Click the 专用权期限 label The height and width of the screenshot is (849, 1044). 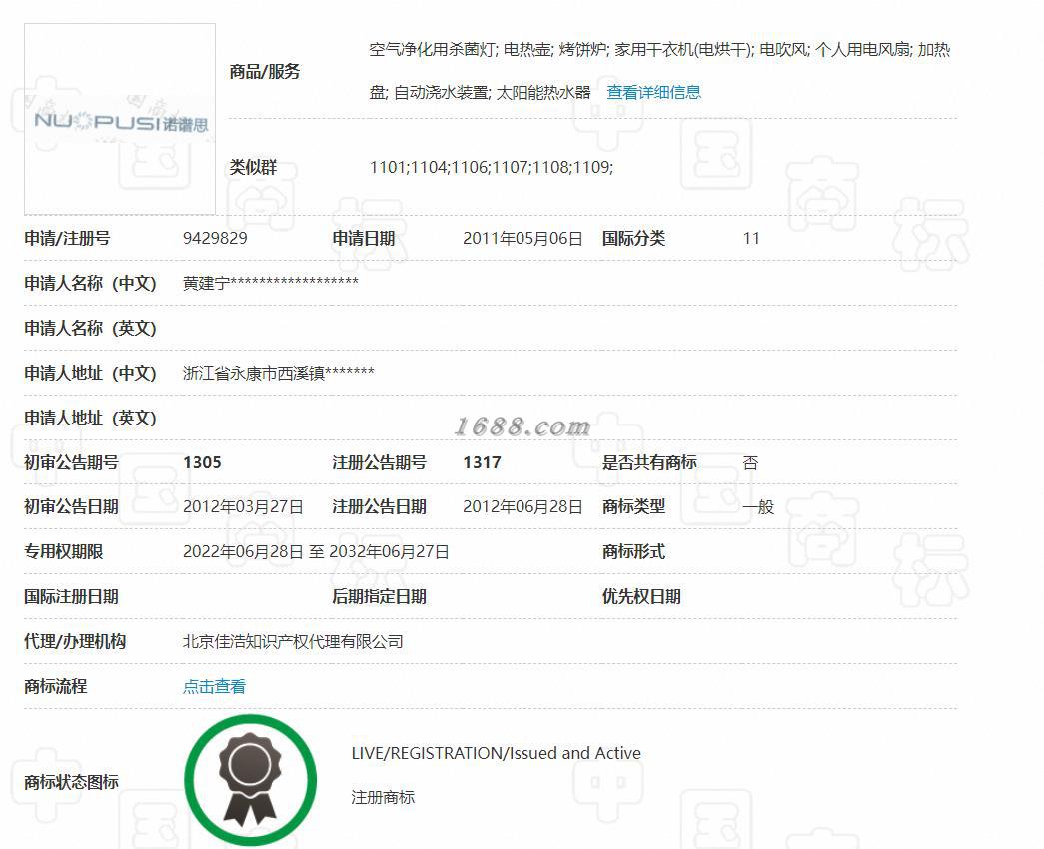(63, 552)
